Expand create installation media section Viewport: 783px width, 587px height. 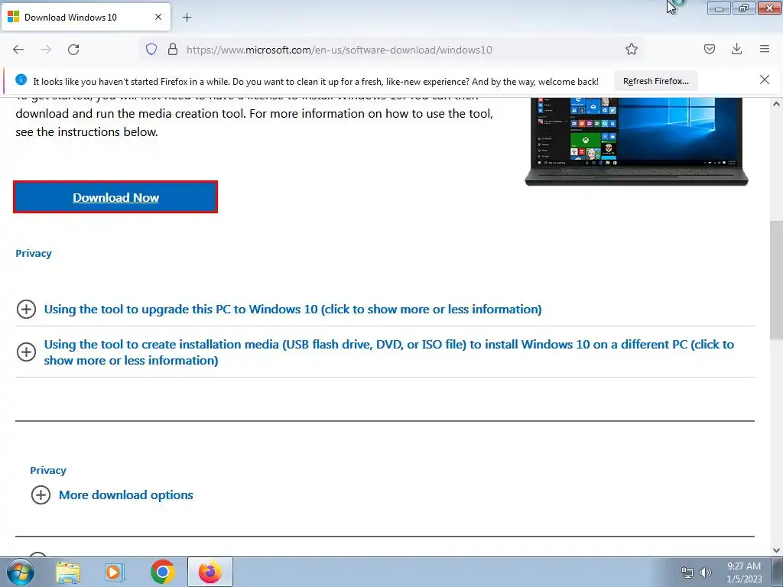pyautogui.click(x=389, y=352)
